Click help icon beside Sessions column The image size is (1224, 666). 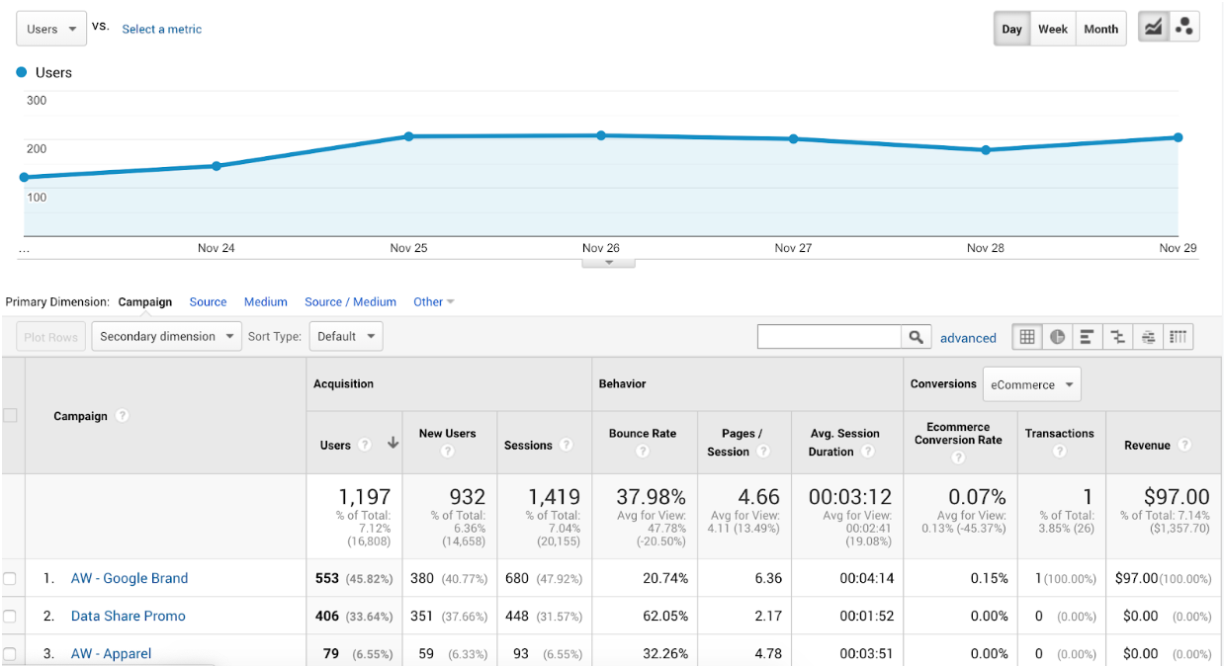tap(566, 445)
